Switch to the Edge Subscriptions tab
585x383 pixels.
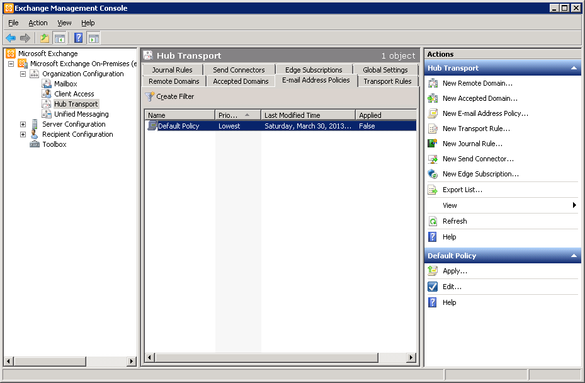[314, 70]
